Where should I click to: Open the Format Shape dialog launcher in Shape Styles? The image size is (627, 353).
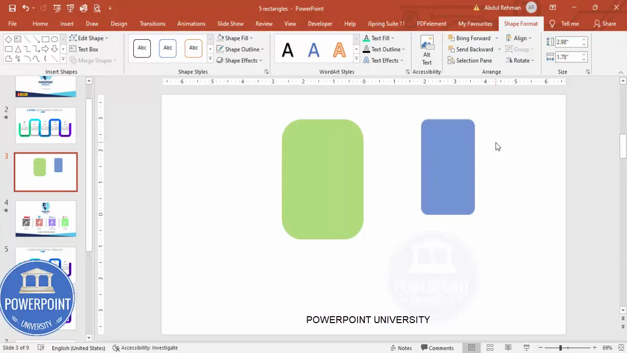coord(267,72)
